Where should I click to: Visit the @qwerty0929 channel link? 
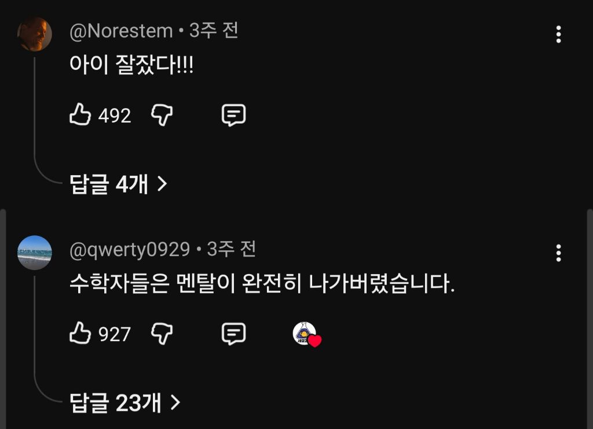tap(130, 249)
